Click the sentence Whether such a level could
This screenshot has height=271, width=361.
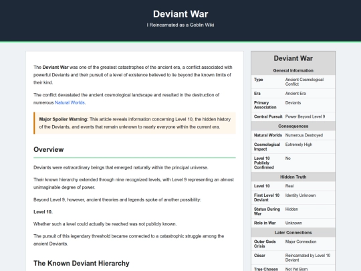(x=105, y=224)
